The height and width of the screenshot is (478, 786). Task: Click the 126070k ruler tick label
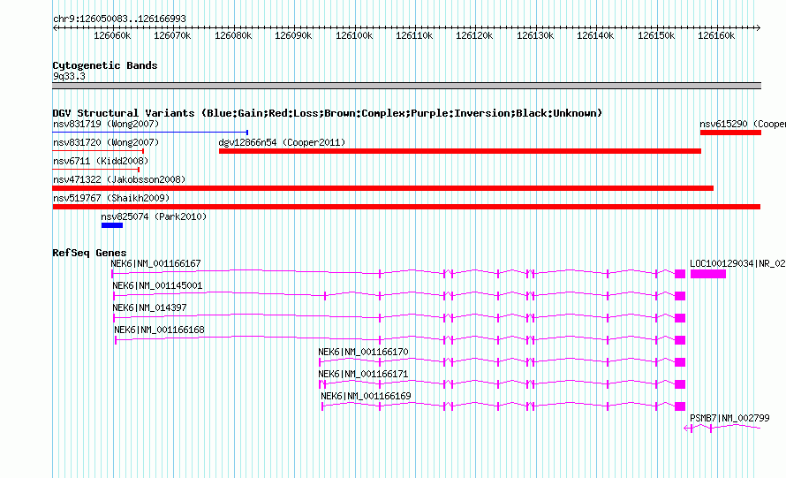[x=172, y=35]
